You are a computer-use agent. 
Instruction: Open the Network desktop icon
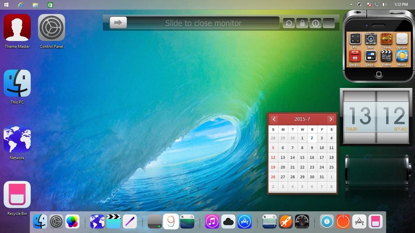pos(17,139)
